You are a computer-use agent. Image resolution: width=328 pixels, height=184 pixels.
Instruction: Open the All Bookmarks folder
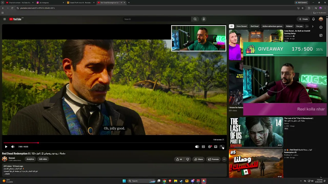point(320,13)
